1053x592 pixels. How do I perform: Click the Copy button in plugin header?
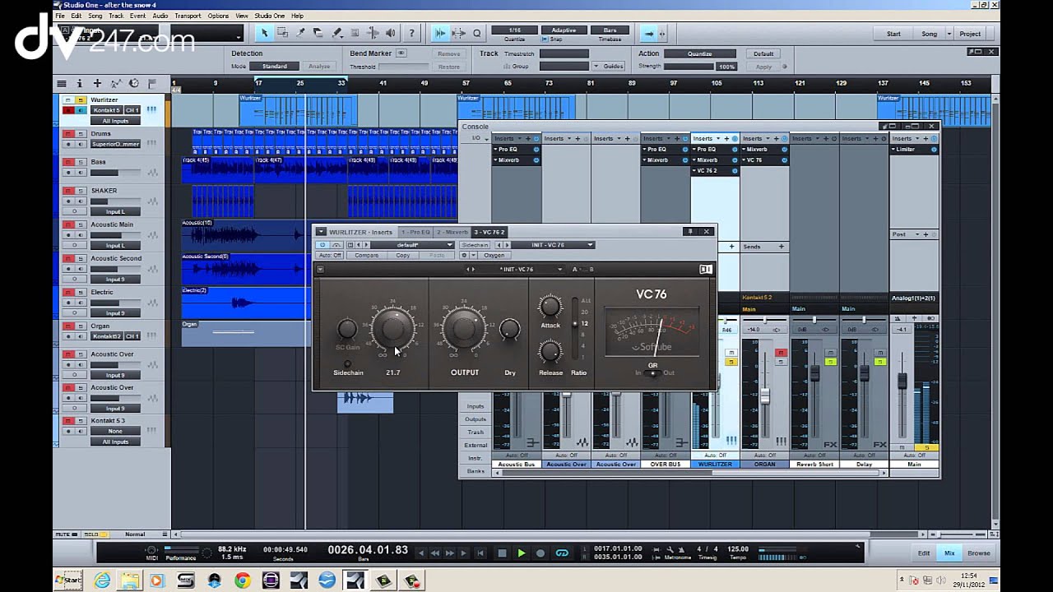coord(403,255)
